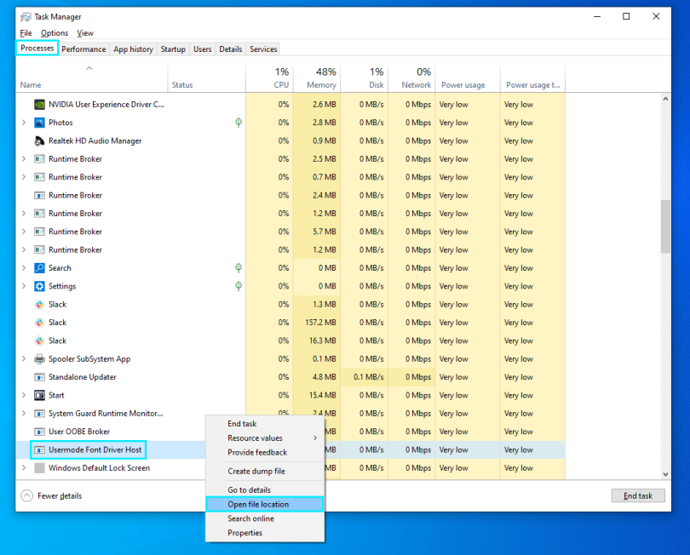The height and width of the screenshot is (555, 690).
Task: Click the Spooler SubSystem App printer icon
Action: (38, 358)
